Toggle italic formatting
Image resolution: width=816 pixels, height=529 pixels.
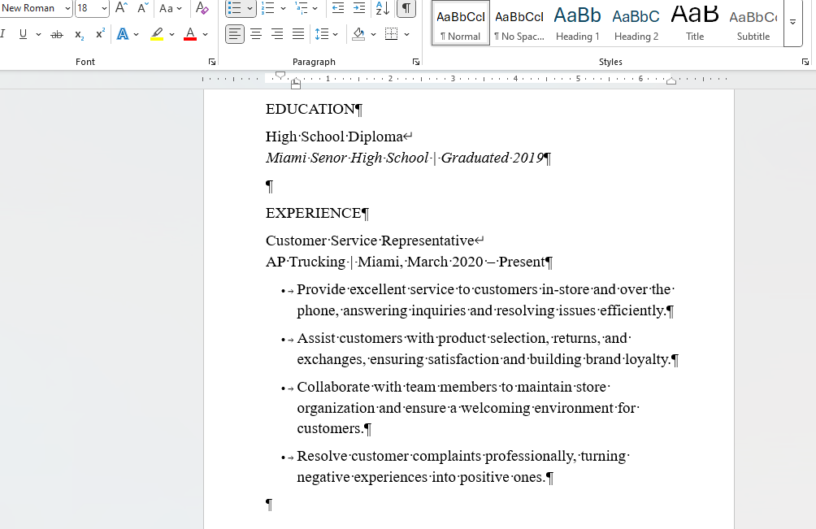pos(3,34)
